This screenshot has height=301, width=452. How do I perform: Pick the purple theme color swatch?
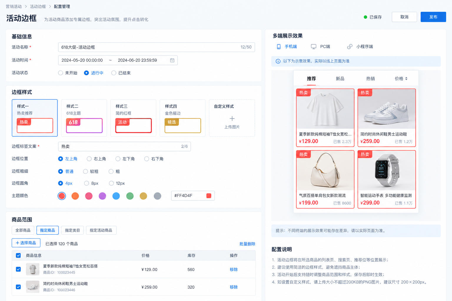(102, 196)
